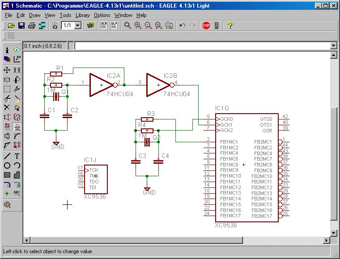Open the File menu
Image resolution: width=340 pixels, height=259 pixels.
pos(8,15)
